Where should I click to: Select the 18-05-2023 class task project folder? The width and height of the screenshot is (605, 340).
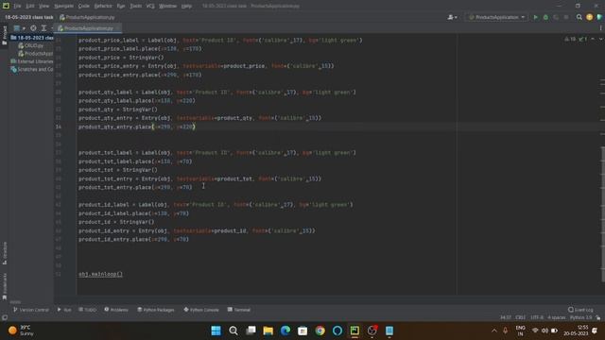click(32, 38)
